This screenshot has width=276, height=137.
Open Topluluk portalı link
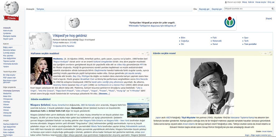[9, 61]
